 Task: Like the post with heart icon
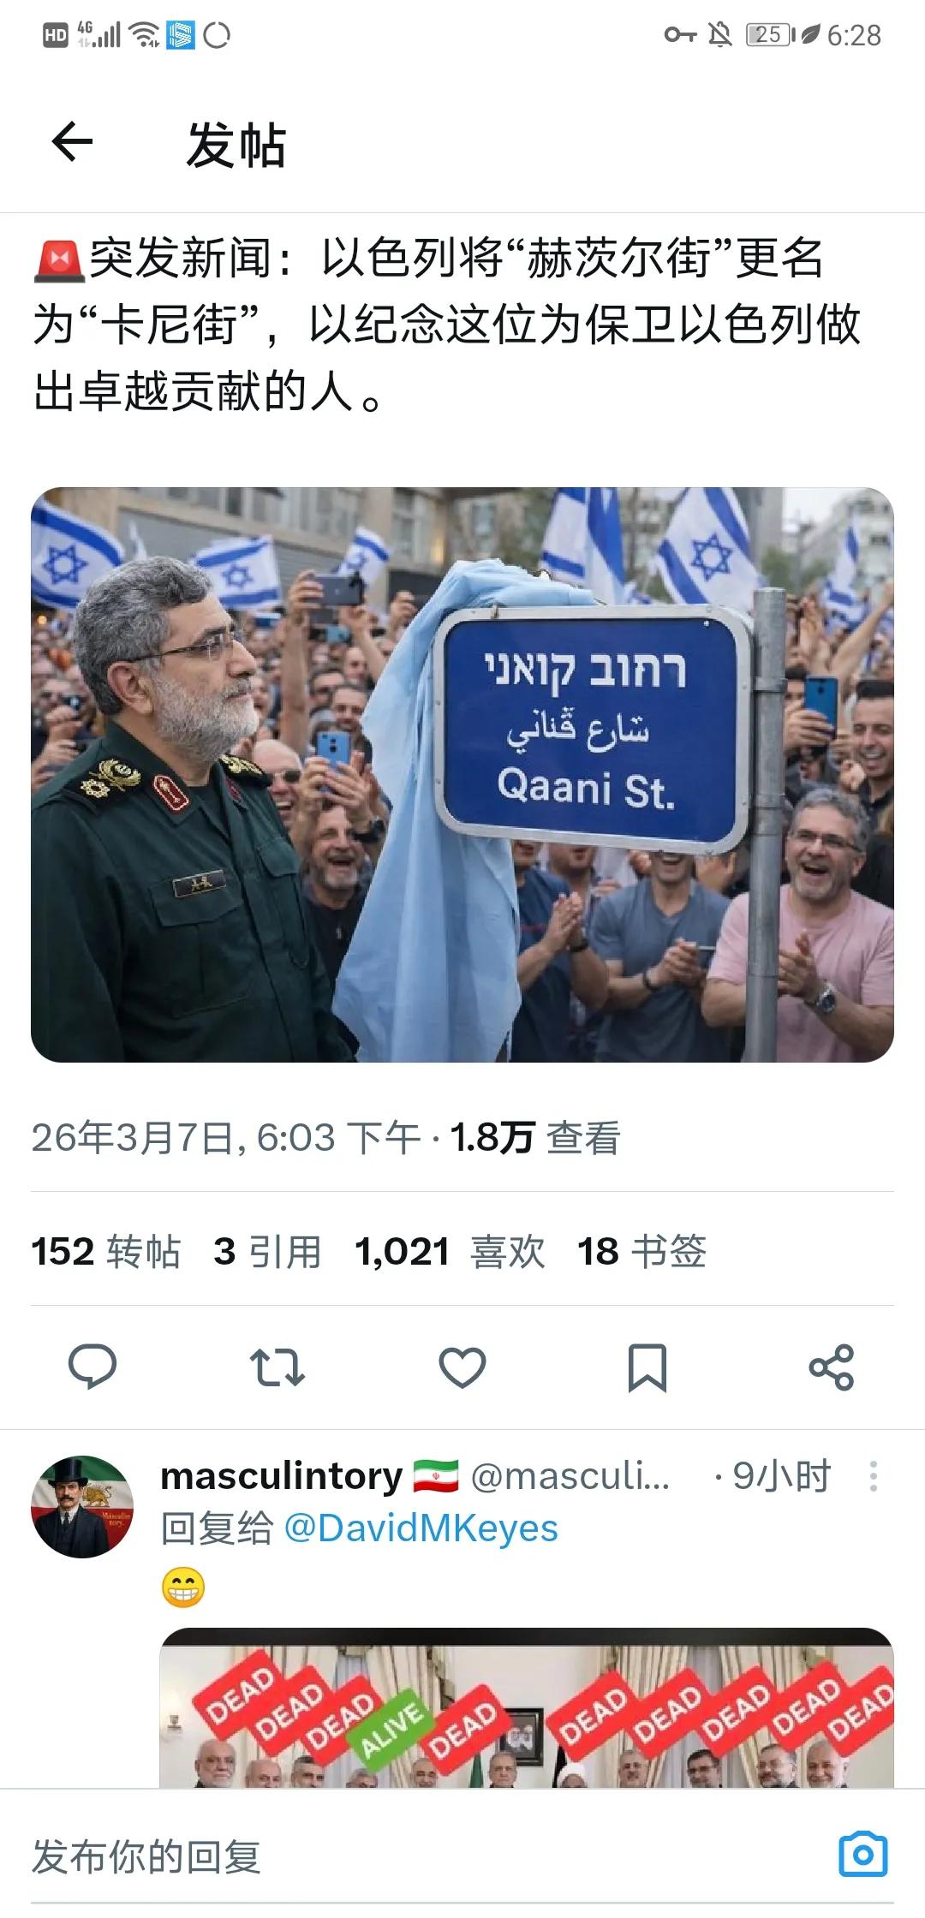point(462,1367)
